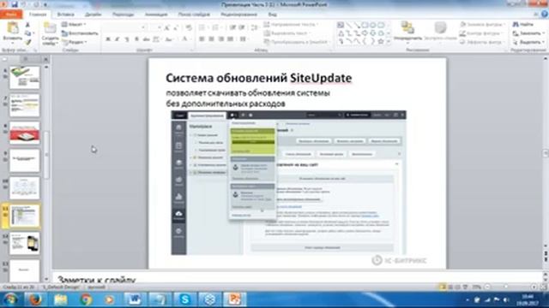
Task: Open the font name dropdown
Action: pyautogui.click(x=143, y=27)
